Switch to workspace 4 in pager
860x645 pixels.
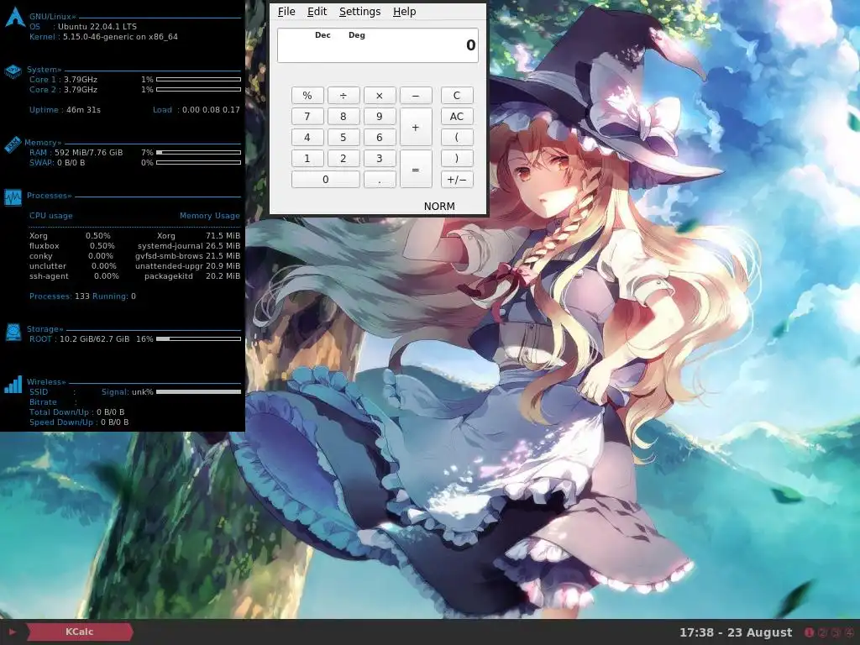849,632
